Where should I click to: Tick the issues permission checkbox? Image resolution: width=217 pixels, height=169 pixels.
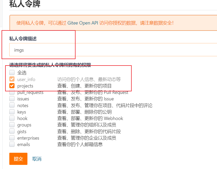click(12, 99)
